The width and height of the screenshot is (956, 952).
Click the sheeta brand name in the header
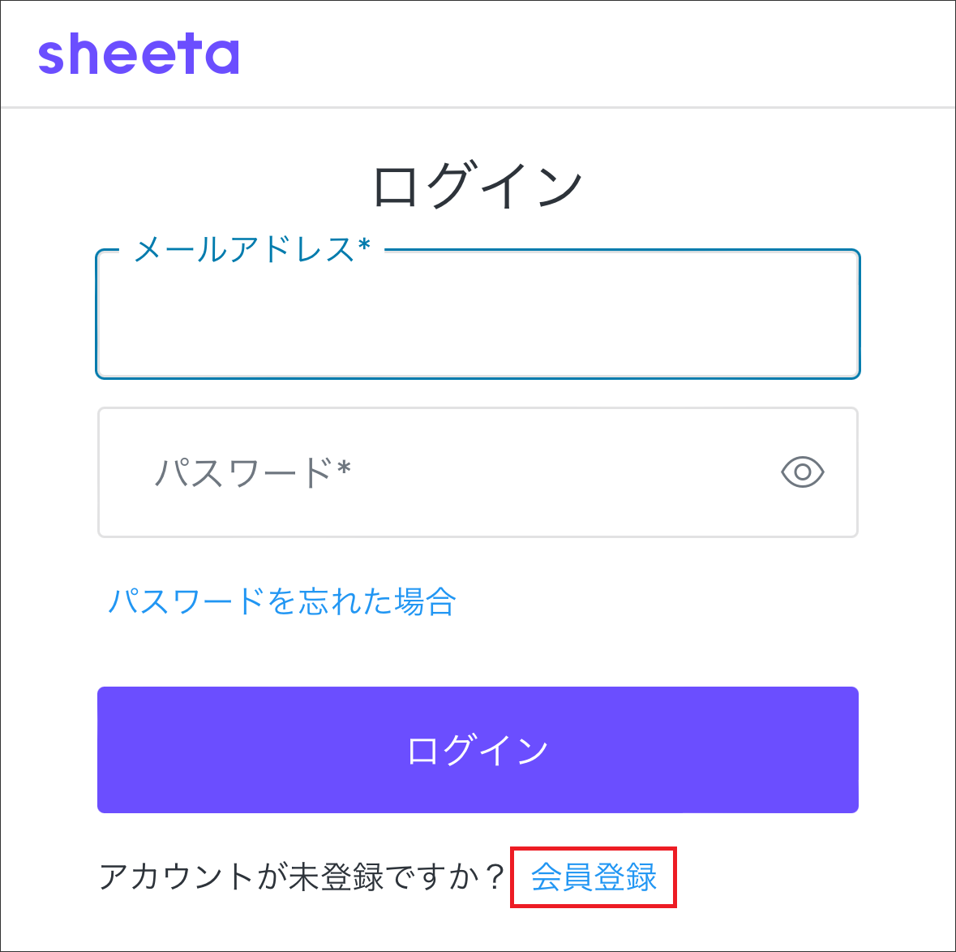139,55
